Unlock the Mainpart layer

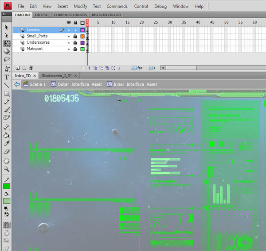(x=75, y=49)
